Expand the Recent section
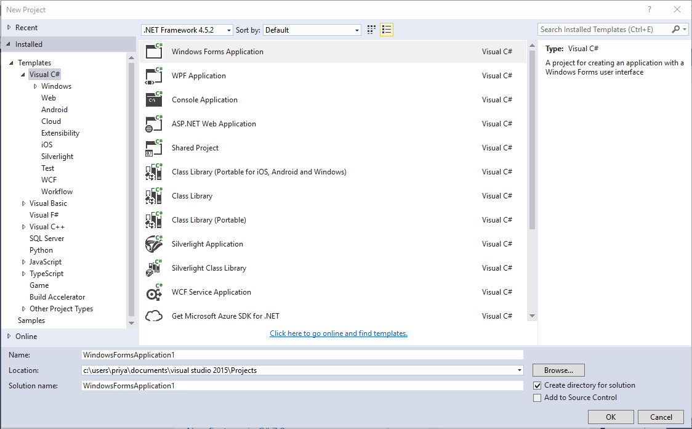The height and width of the screenshot is (429, 692). (9, 27)
